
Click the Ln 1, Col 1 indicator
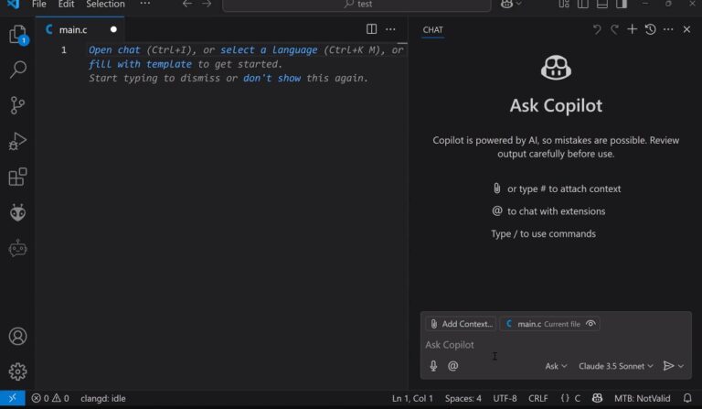pyautogui.click(x=412, y=398)
